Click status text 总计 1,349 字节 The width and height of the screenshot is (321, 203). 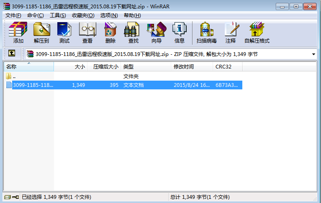(200, 197)
